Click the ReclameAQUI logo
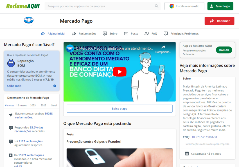 pos(23,6)
